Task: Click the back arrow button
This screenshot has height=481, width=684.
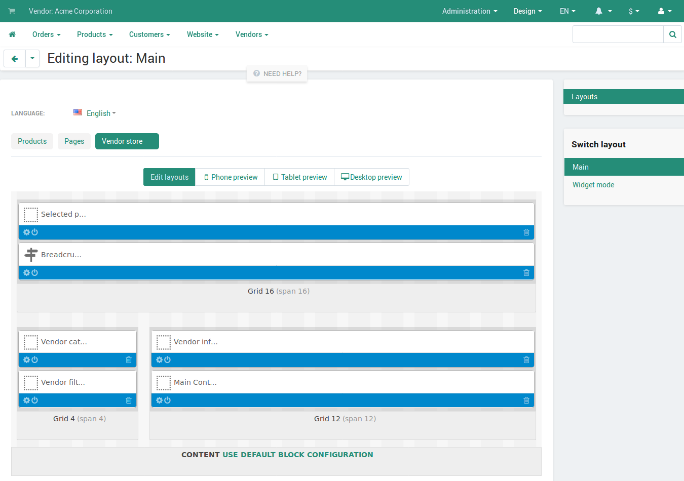Action: click(x=15, y=59)
